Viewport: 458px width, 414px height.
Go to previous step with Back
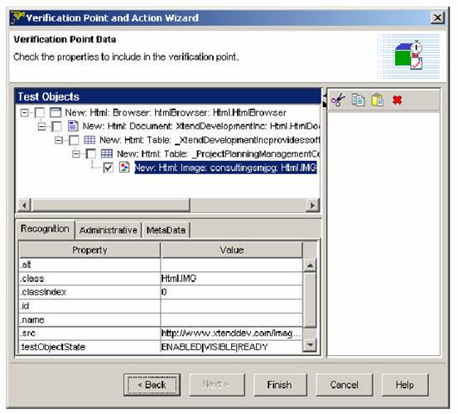pos(152,384)
